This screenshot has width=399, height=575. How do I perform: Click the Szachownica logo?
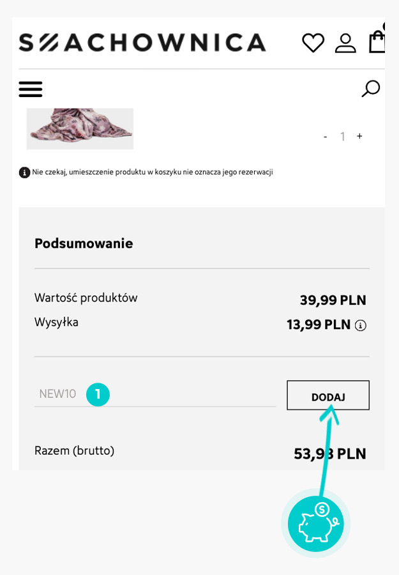pyautogui.click(x=142, y=43)
